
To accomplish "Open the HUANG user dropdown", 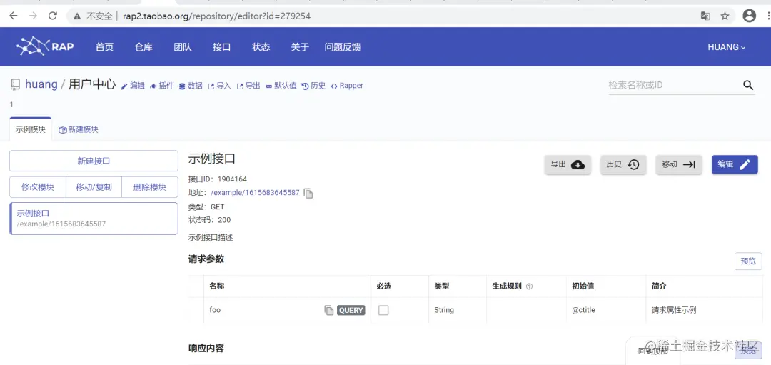I will (726, 46).
